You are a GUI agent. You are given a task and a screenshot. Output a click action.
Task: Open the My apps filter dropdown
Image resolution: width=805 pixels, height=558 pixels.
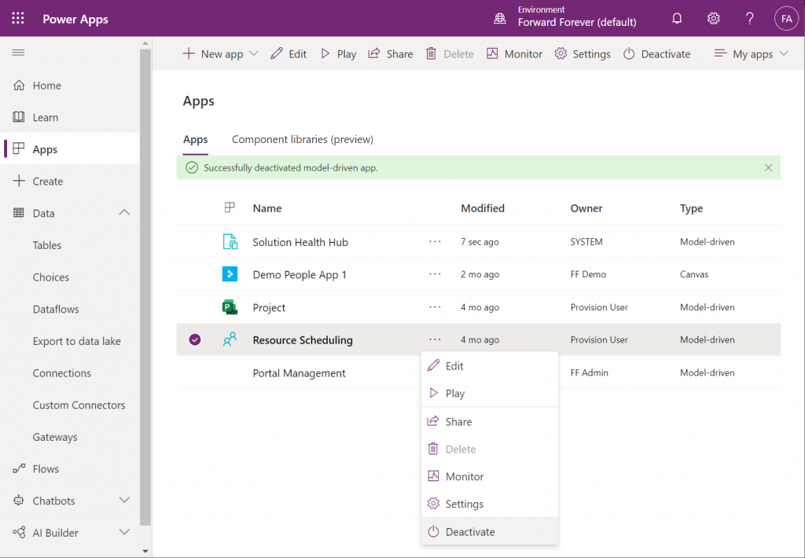pyautogui.click(x=751, y=53)
